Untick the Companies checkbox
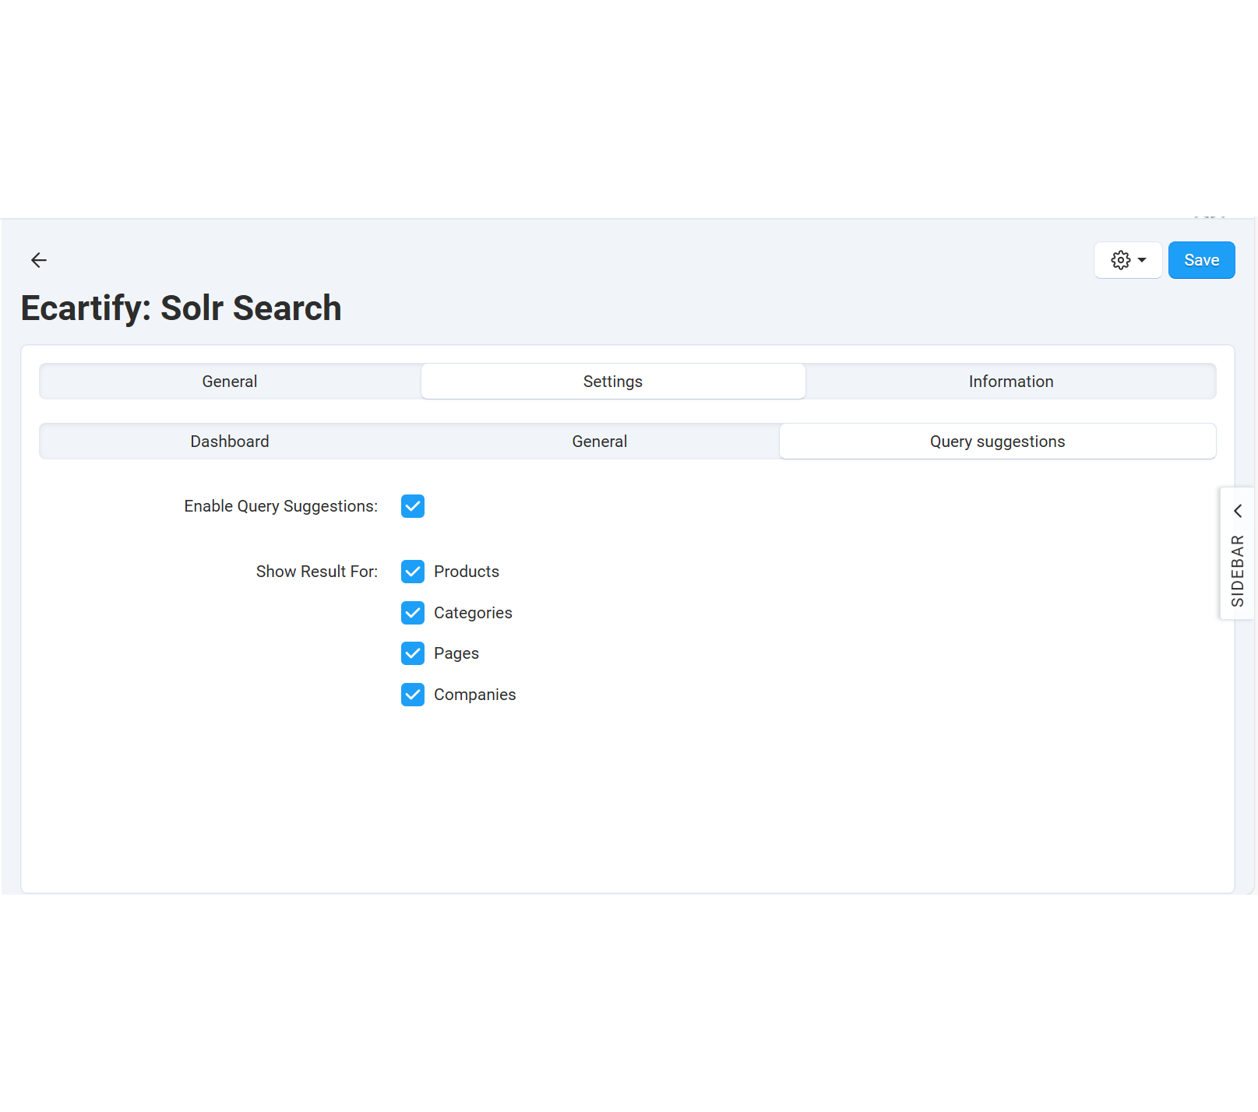Viewport: 1258px width, 1112px height. [413, 695]
